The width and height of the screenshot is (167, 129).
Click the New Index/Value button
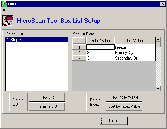tap(124, 97)
